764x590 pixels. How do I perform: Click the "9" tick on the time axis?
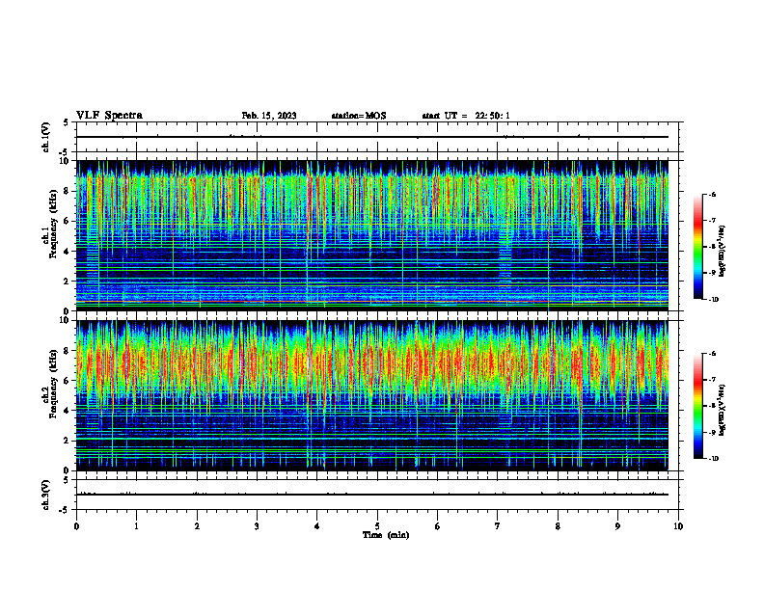(617, 526)
